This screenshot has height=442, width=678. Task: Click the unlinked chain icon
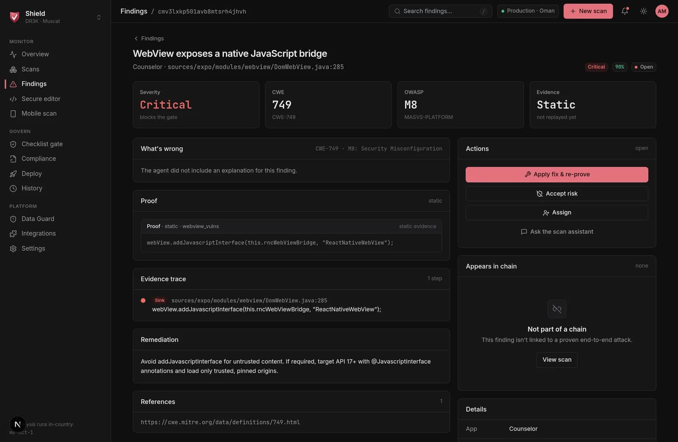pos(557,309)
